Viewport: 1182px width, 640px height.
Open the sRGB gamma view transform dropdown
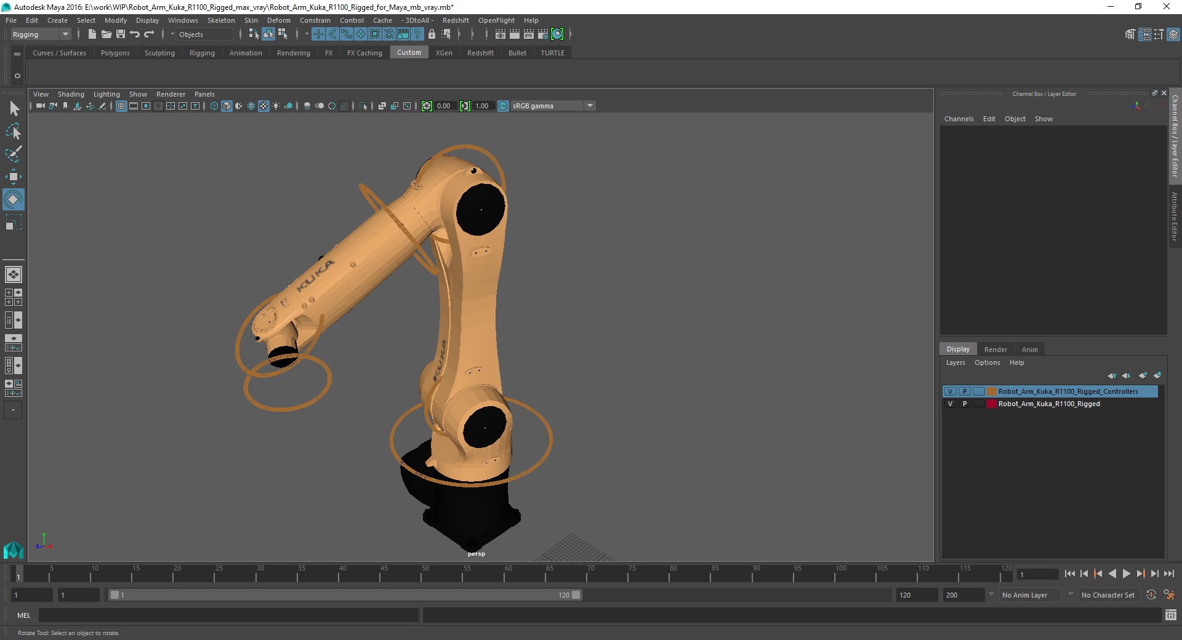[553, 106]
